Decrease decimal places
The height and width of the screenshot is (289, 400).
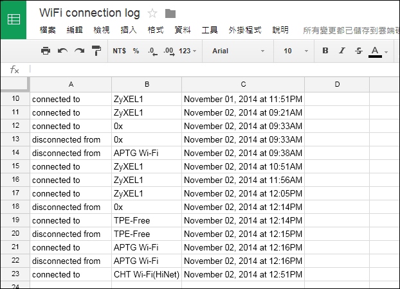[152, 51]
